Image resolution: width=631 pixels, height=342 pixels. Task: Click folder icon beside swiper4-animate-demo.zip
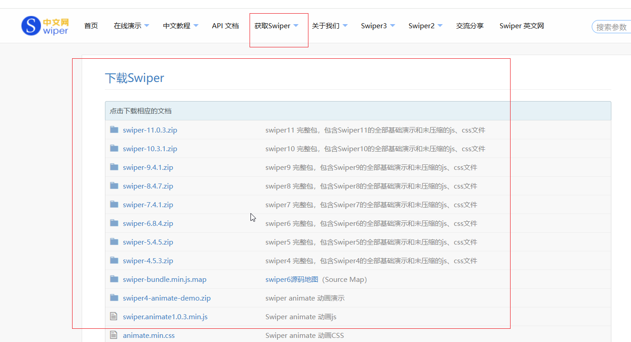[114, 298]
